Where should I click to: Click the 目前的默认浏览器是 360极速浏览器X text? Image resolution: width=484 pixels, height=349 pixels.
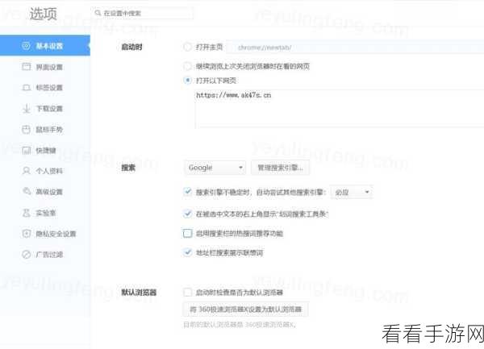[240, 325]
